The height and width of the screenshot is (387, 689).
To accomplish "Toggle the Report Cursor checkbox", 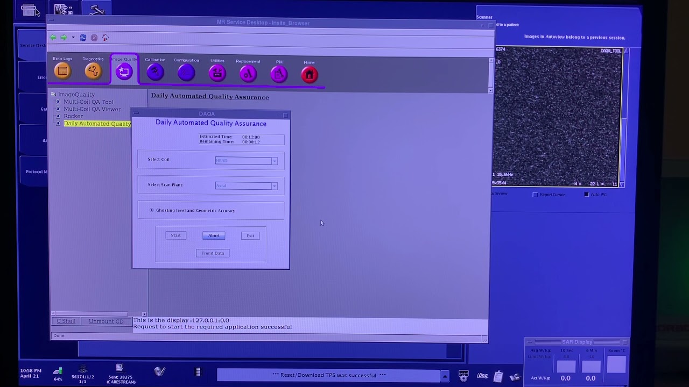I will tap(535, 195).
